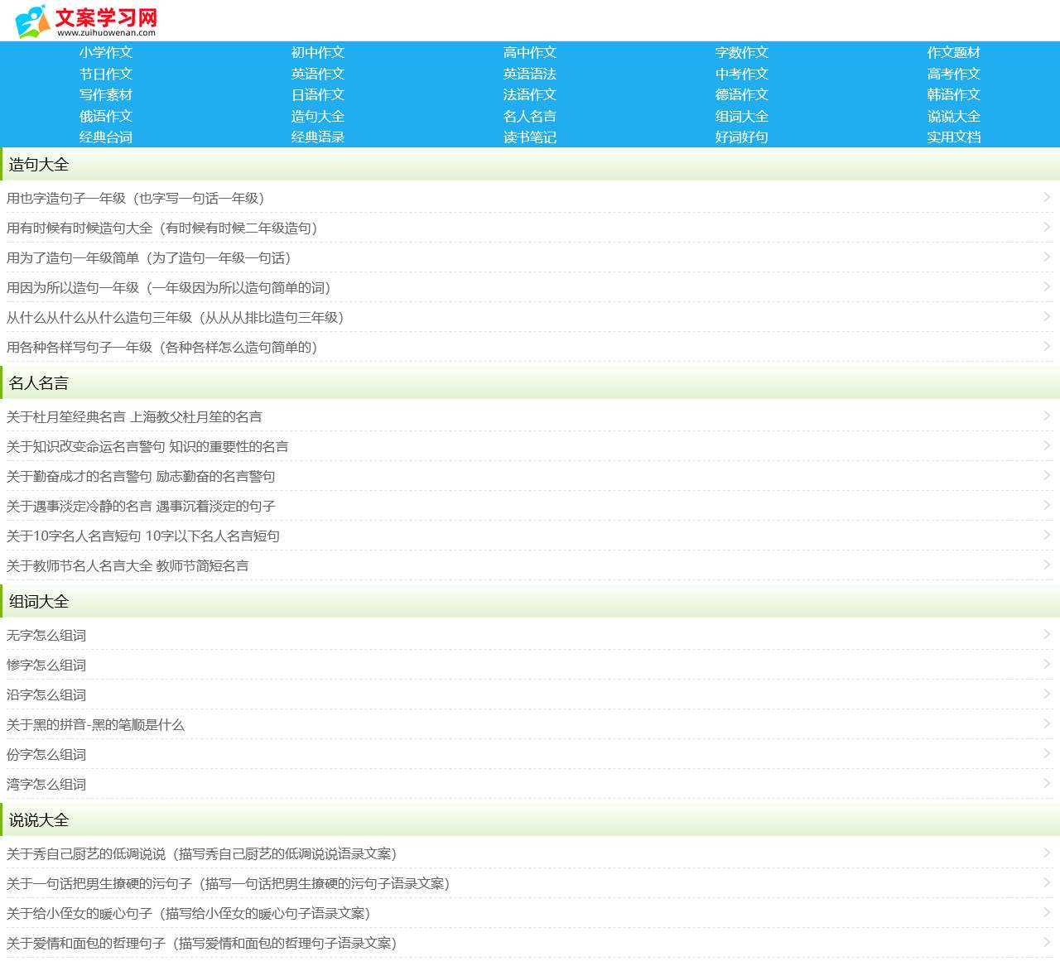Open the 实用文档 navigation link
Viewport: 1060px width, 966px height.
pos(955,137)
